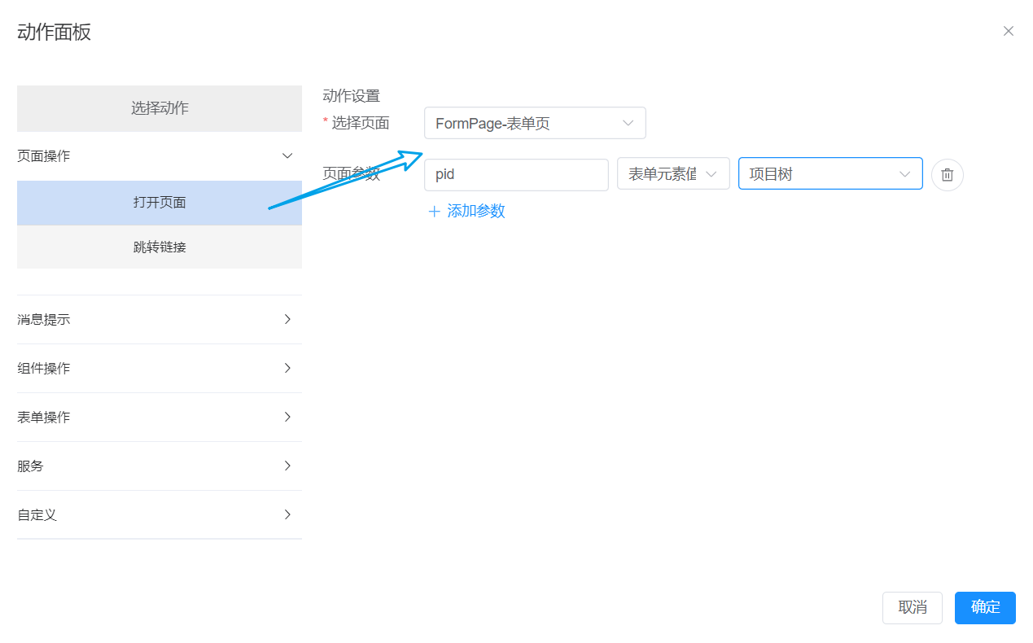This screenshot has height=643, width=1033.
Task: Select the 打开页面 action
Action: coord(160,203)
